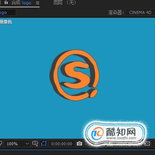Toggle the transparency grid checkerboard icon
Screen dimensions: 155x155
point(147,143)
